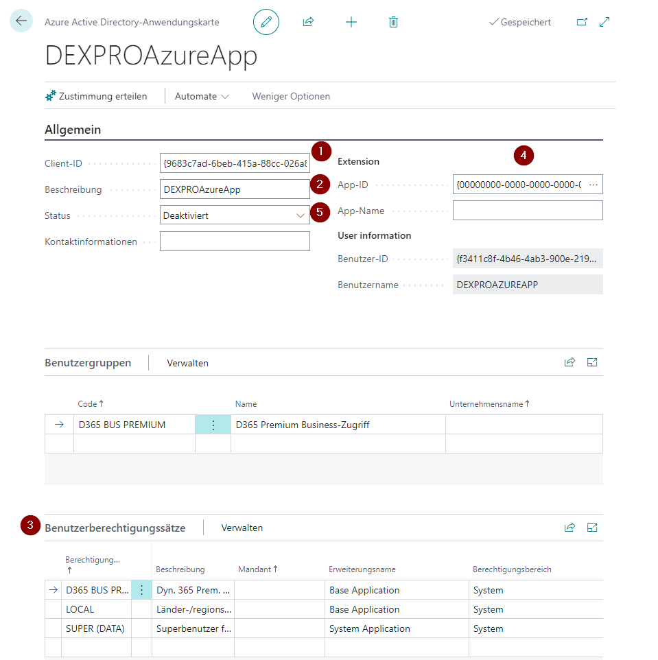This screenshot has width=658, height=660.
Task: Click Zustimmung erteilen
Action: (x=96, y=96)
